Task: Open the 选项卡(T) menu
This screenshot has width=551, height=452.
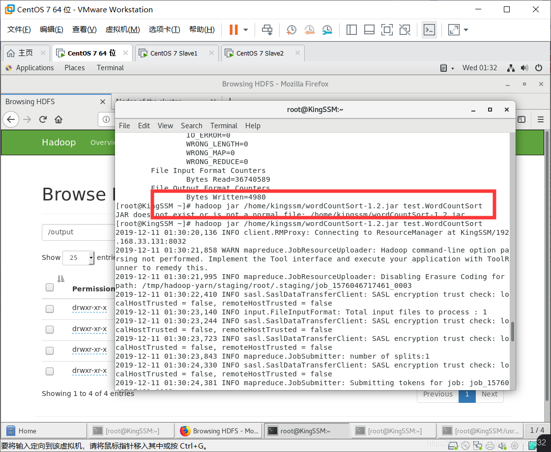Action: click(x=165, y=29)
